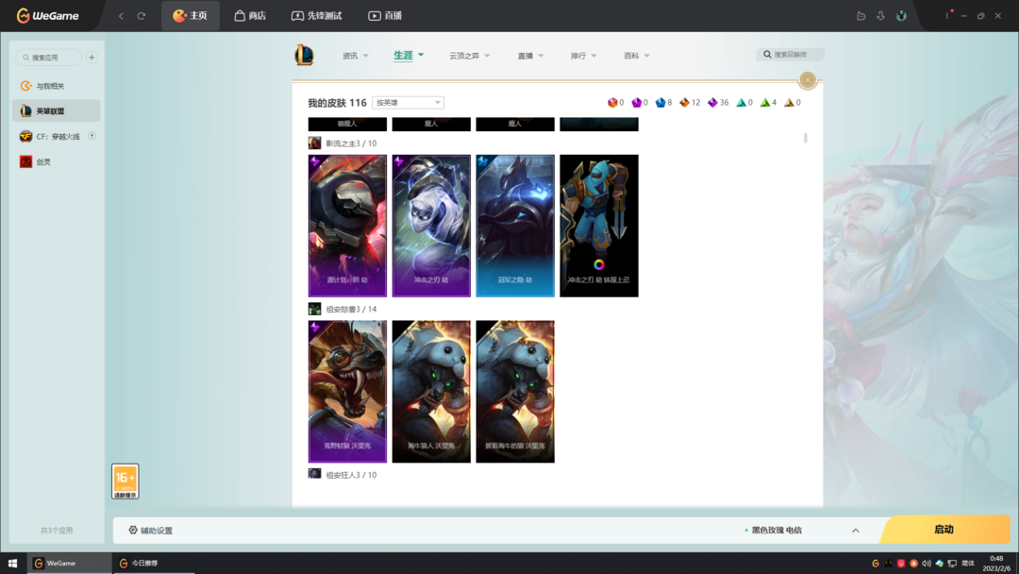Go back with the left arrow

click(x=121, y=16)
